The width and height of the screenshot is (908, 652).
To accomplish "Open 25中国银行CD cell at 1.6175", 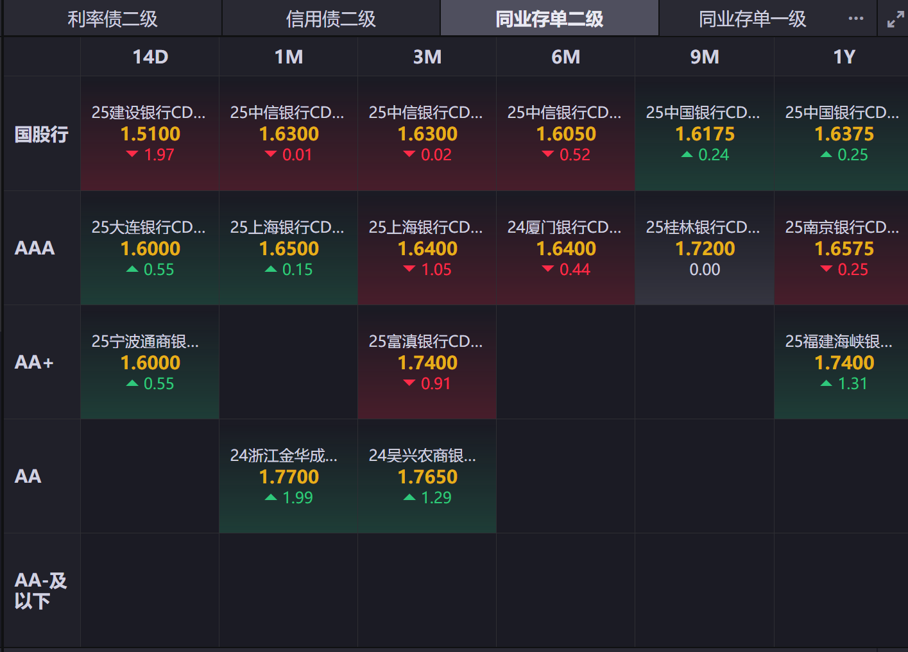I will pos(705,134).
